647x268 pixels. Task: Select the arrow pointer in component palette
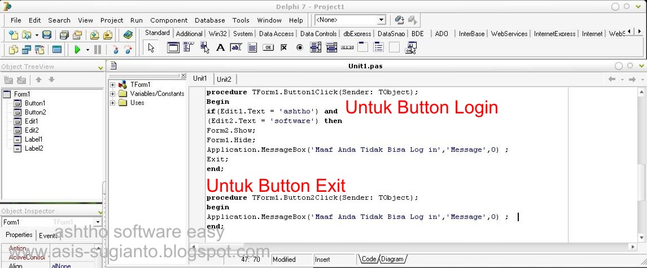click(x=151, y=48)
